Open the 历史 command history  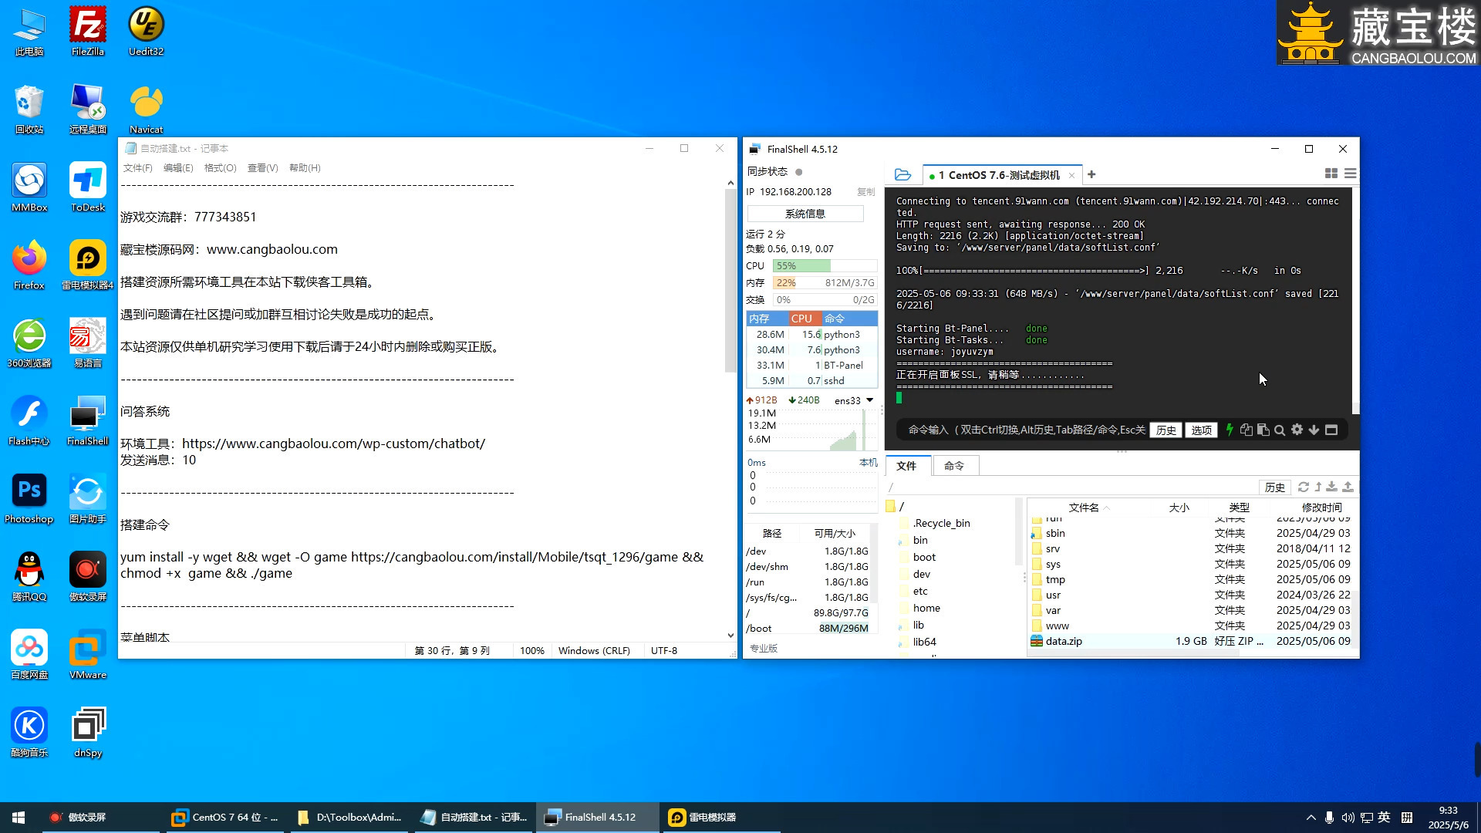[1166, 430]
